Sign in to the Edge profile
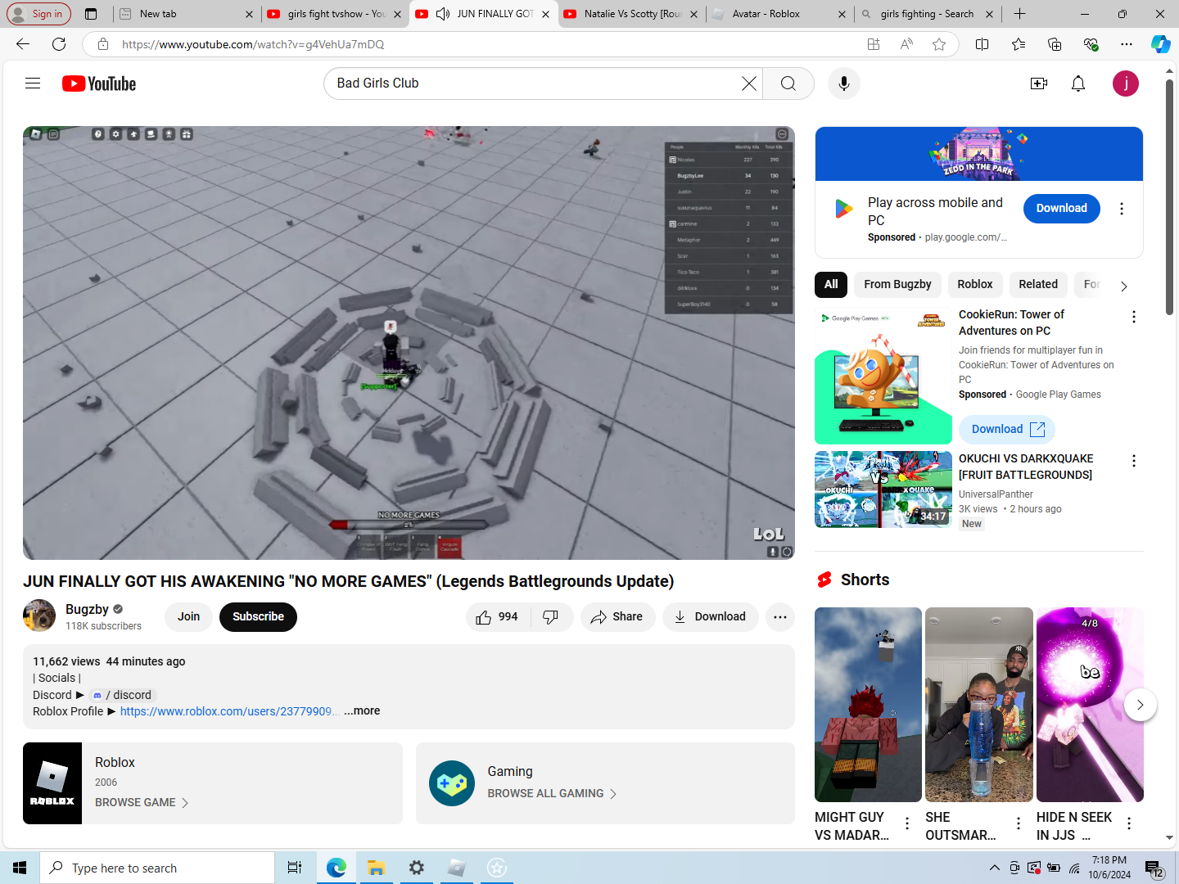This screenshot has width=1179, height=884. coord(38,14)
